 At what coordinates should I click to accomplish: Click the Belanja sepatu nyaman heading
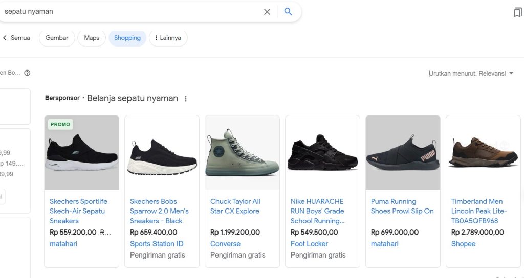[133, 98]
